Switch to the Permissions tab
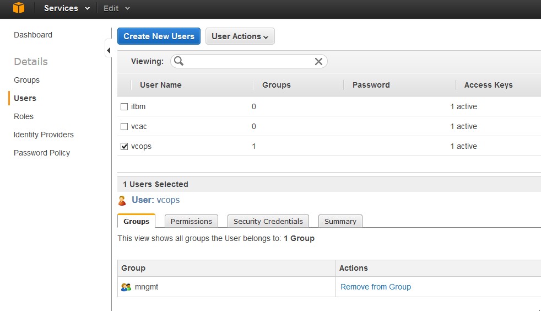541x311 pixels. coord(191,221)
